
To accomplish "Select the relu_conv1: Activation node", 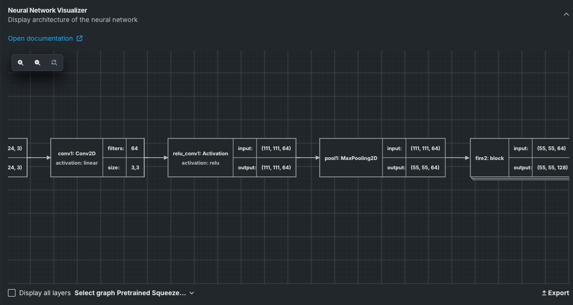I will 200,158.
